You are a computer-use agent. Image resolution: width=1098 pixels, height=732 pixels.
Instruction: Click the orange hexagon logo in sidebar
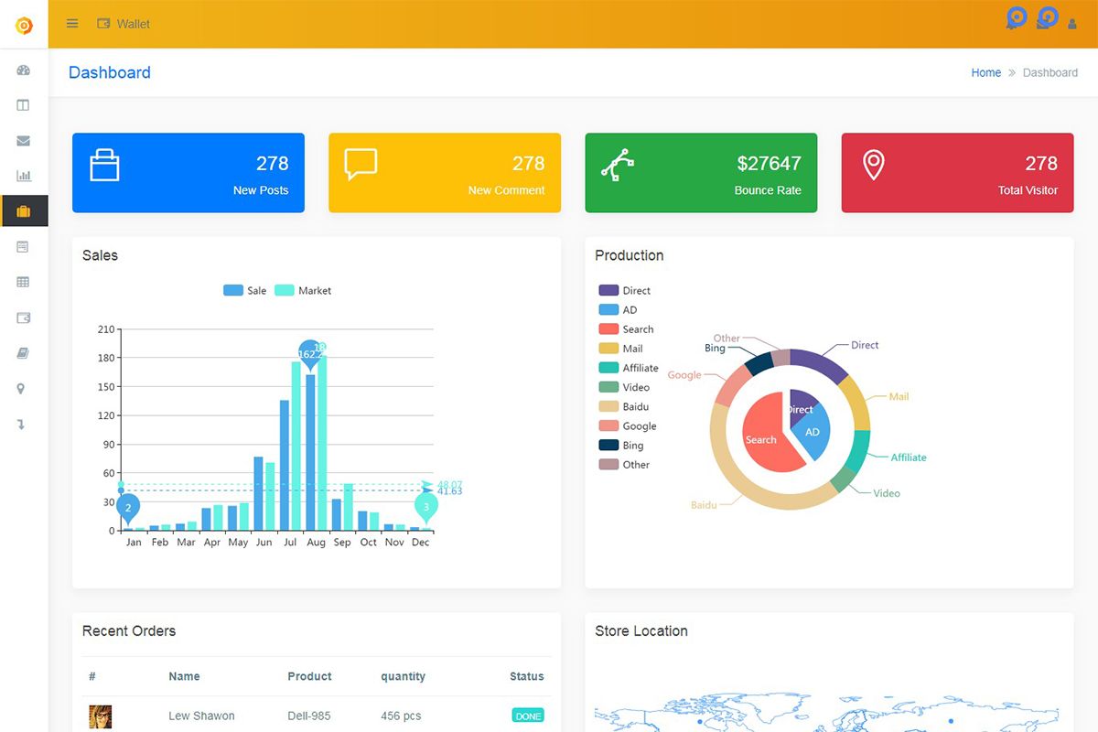click(x=24, y=25)
